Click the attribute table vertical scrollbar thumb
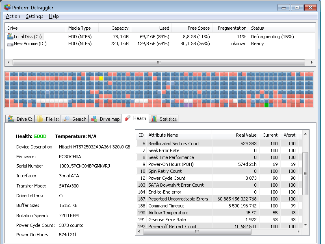This screenshot has height=244, width=325. (305, 174)
